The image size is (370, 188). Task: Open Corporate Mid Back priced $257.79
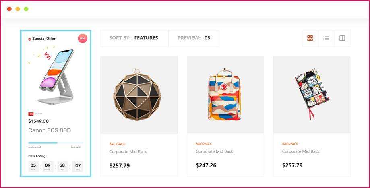[x=128, y=152]
